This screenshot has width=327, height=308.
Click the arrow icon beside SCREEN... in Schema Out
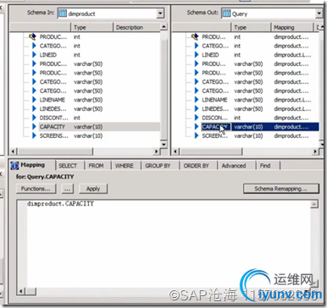point(197,135)
